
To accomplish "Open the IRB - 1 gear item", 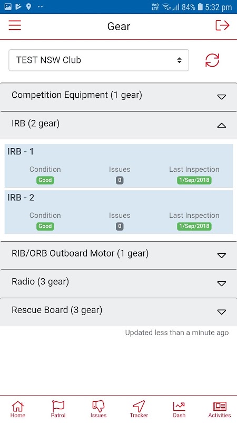I will click(118, 165).
